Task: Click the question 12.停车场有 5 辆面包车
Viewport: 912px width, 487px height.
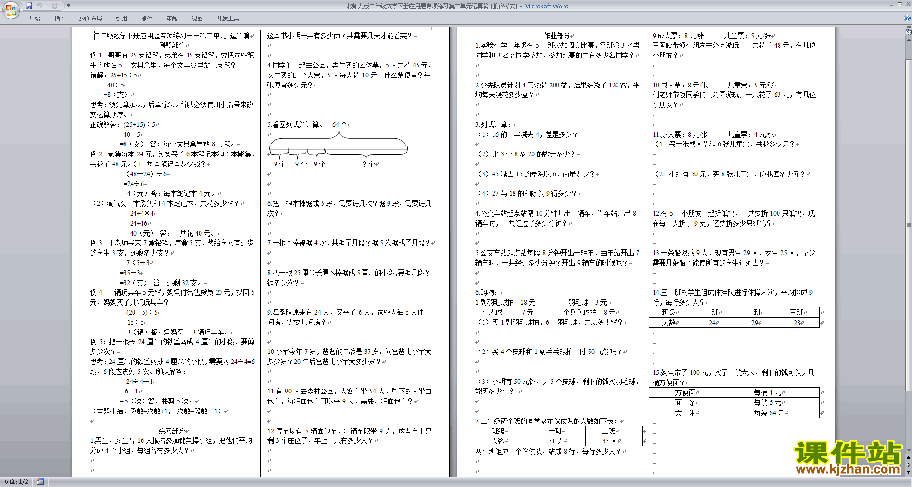Action: [349, 436]
